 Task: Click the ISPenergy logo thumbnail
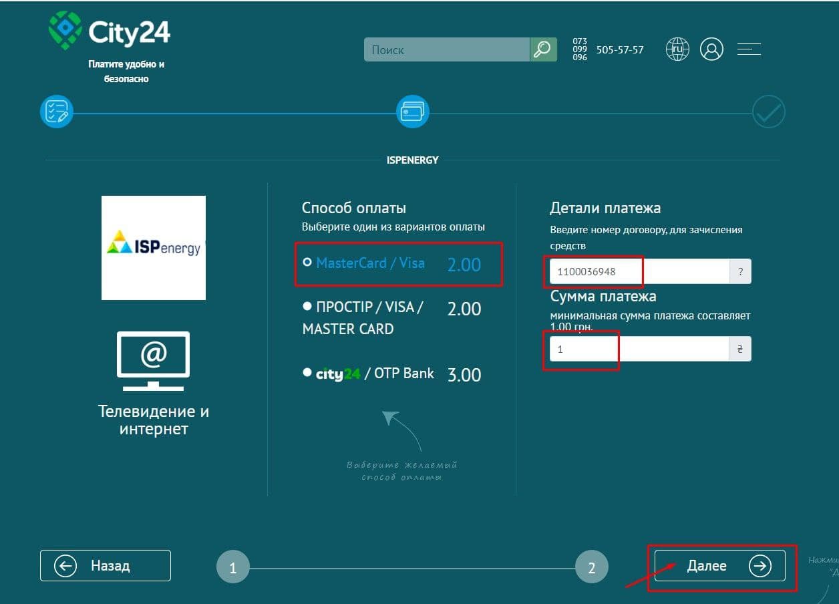coord(154,248)
